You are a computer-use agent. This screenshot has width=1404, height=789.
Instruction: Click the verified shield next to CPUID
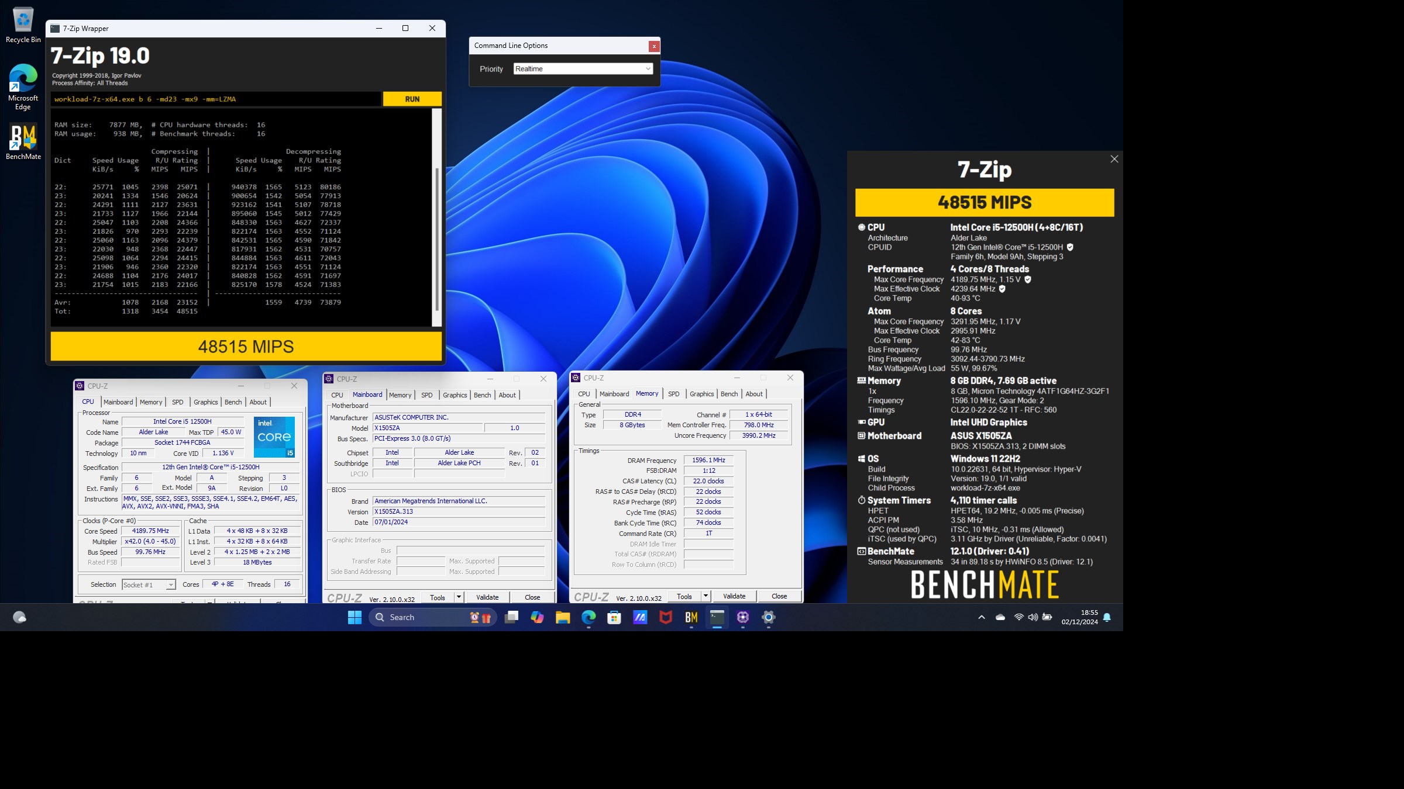click(1070, 247)
